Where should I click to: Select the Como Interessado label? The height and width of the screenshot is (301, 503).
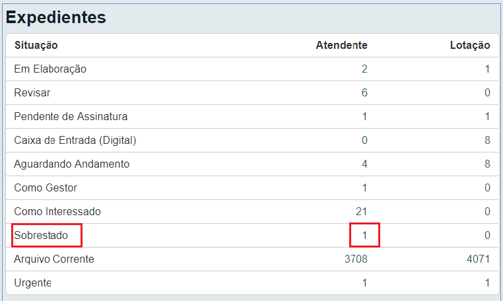[57, 211]
